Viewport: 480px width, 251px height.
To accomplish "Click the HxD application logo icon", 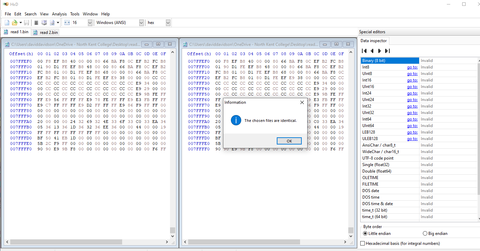I will point(5,4).
